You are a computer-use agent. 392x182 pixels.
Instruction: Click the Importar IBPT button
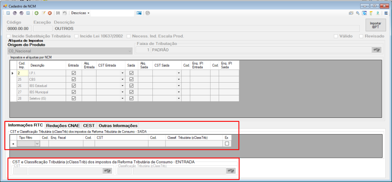[375, 25]
